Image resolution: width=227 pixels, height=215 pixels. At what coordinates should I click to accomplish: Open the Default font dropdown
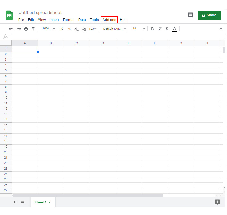pos(115,29)
